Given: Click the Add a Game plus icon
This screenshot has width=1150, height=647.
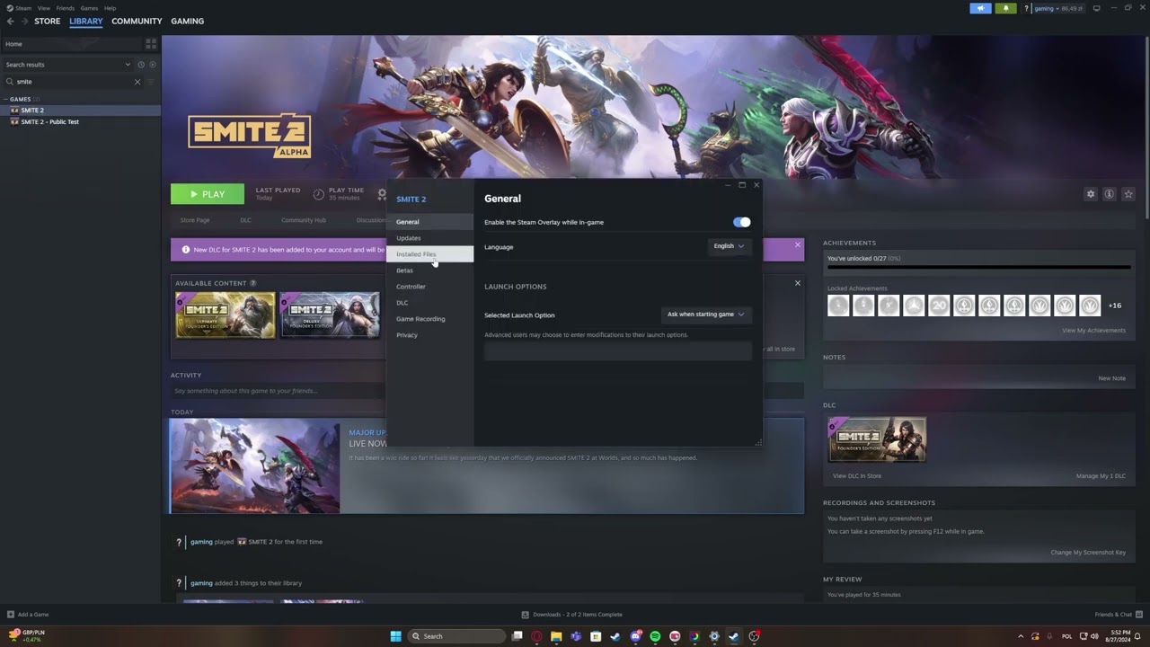Looking at the screenshot, I should [11, 615].
